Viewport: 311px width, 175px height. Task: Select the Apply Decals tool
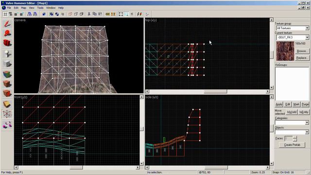pyautogui.click(x=7, y=93)
